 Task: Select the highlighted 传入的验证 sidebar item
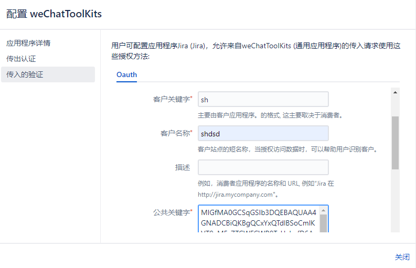tap(25, 74)
